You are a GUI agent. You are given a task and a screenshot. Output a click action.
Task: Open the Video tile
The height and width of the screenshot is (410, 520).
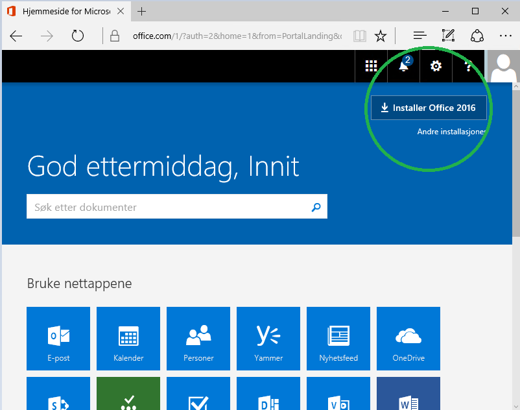[x=338, y=393]
